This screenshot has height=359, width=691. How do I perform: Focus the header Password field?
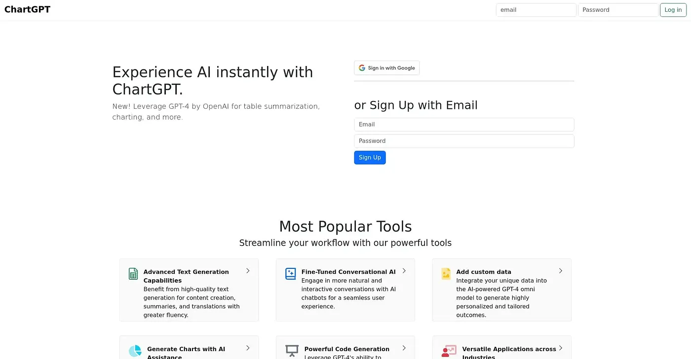coord(618,10)
